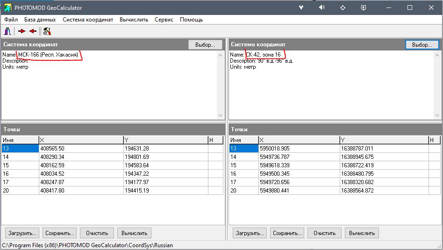Screen dimensions: 443x250
Task: Click value 194583.64 in left table
Action: pyautogui.click(x=137, y=165)
